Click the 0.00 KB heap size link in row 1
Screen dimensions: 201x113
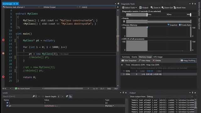(149, 71)
